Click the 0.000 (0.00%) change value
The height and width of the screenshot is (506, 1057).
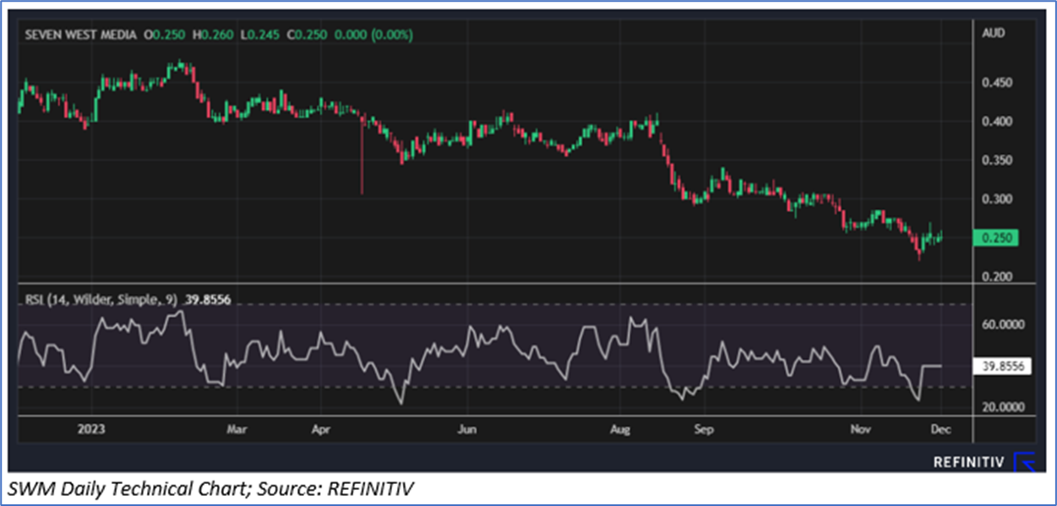(373, 35)
